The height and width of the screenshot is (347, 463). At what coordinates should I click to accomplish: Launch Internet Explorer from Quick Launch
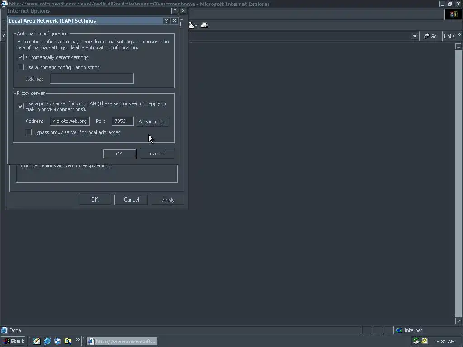[x=47, y=341]
